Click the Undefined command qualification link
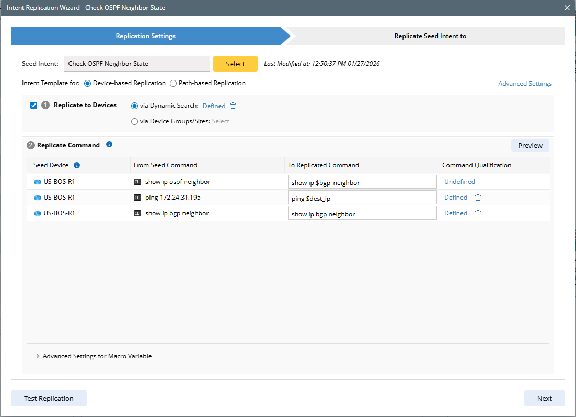 [459, 182]
